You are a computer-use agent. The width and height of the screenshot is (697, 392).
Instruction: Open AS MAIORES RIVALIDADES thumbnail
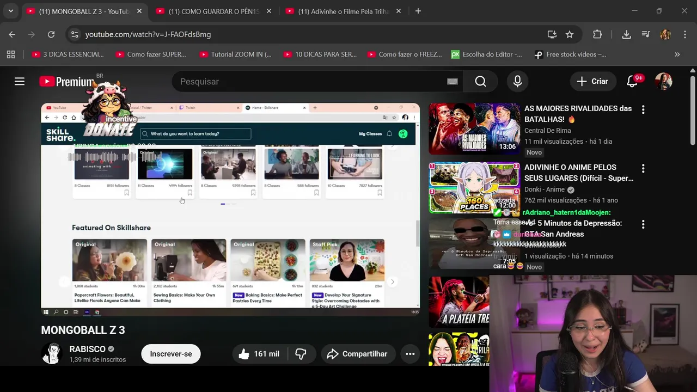[474, 129]
